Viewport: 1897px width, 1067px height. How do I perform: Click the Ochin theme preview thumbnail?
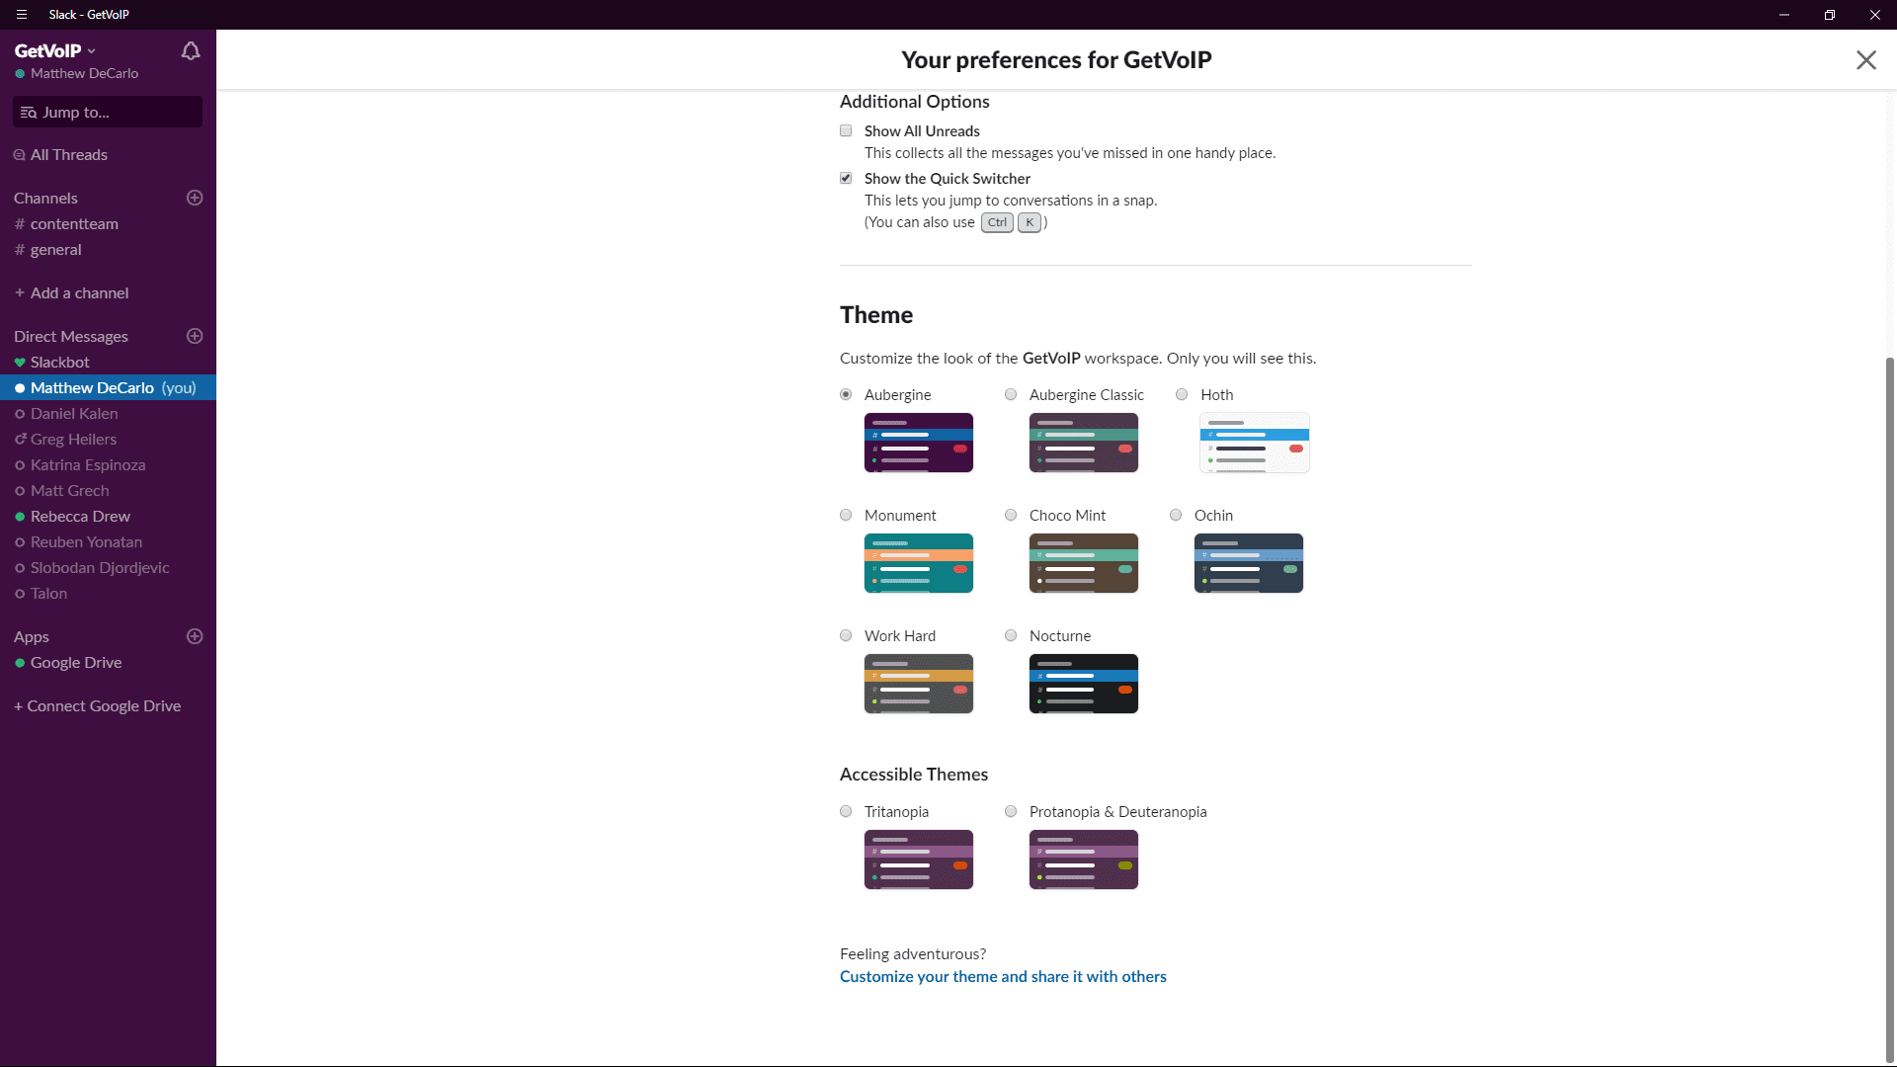tap(1249, 563)
